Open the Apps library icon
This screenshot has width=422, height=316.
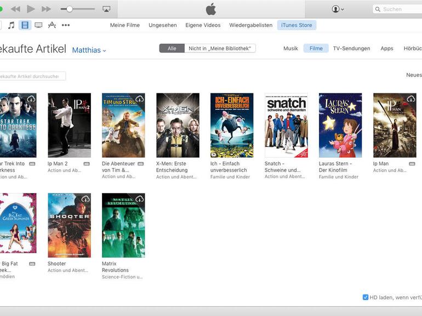coord(52,25)
